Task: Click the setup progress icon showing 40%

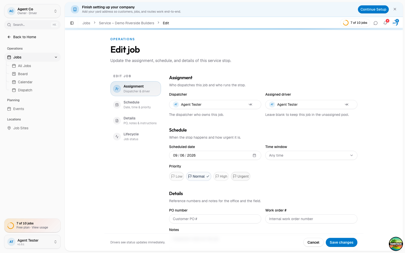Action: [x=395, y=23]
